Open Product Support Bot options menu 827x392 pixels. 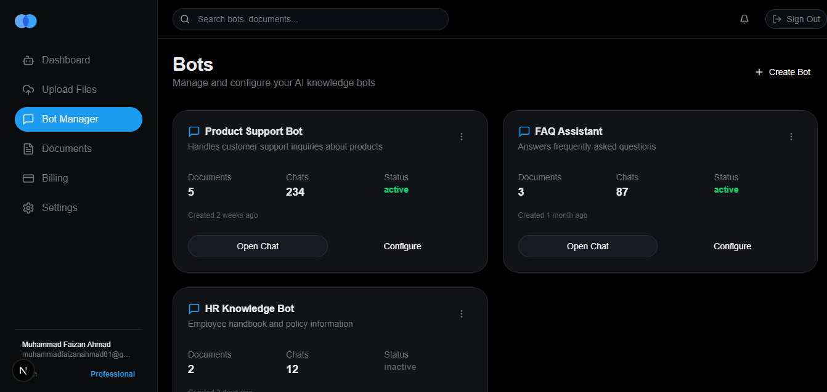coord(462,137)
